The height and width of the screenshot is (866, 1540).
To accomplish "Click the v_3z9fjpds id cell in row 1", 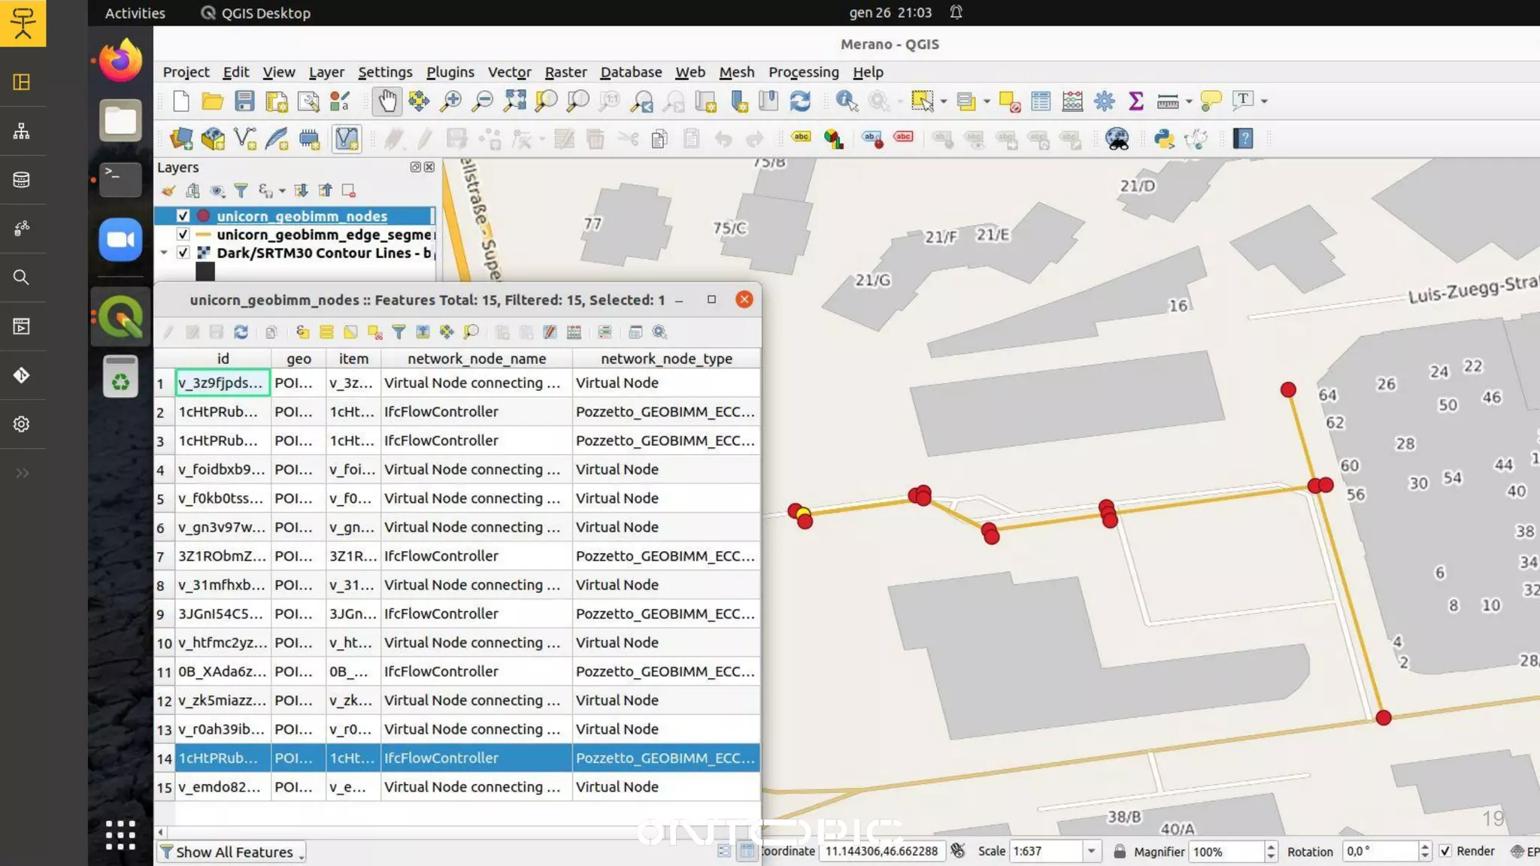I will tap(223, 383).
